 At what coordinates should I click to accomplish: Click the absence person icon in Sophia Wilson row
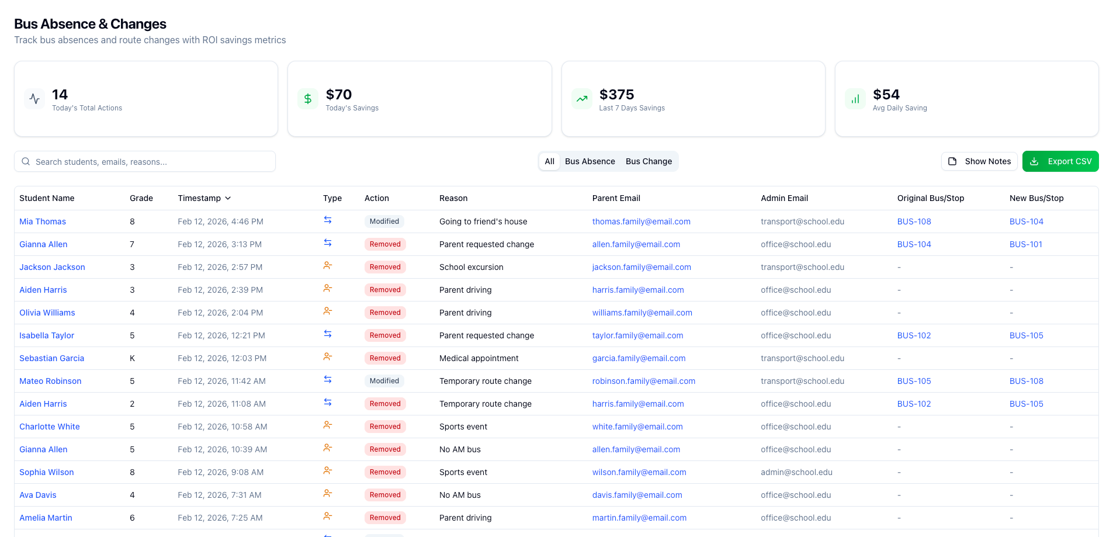328,471
